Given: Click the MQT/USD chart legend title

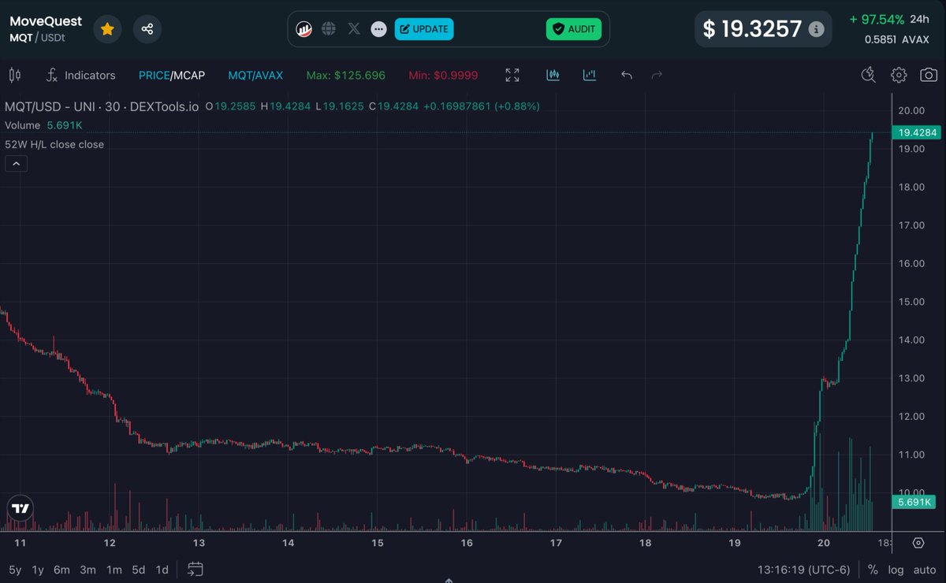Looking at the screenshot, I should [x=102, y=106].
